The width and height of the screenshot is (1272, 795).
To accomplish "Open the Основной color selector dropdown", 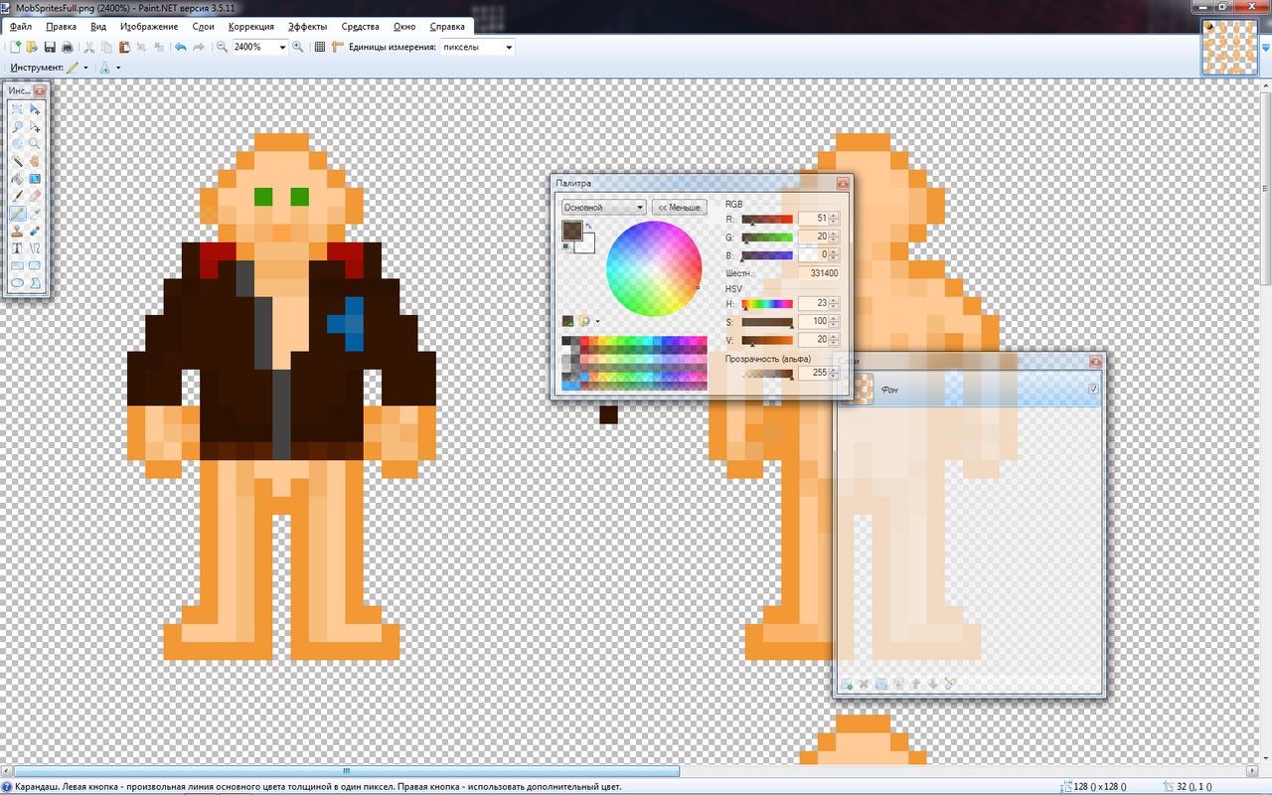I will point(603,208).
